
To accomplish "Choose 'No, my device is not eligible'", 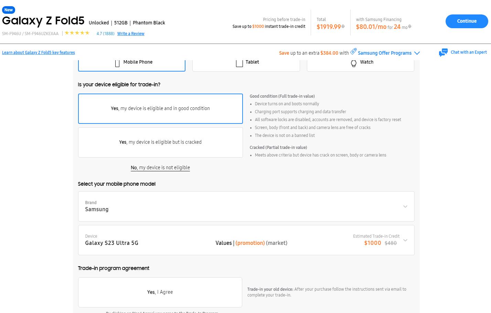I will (x=160, y=168).
